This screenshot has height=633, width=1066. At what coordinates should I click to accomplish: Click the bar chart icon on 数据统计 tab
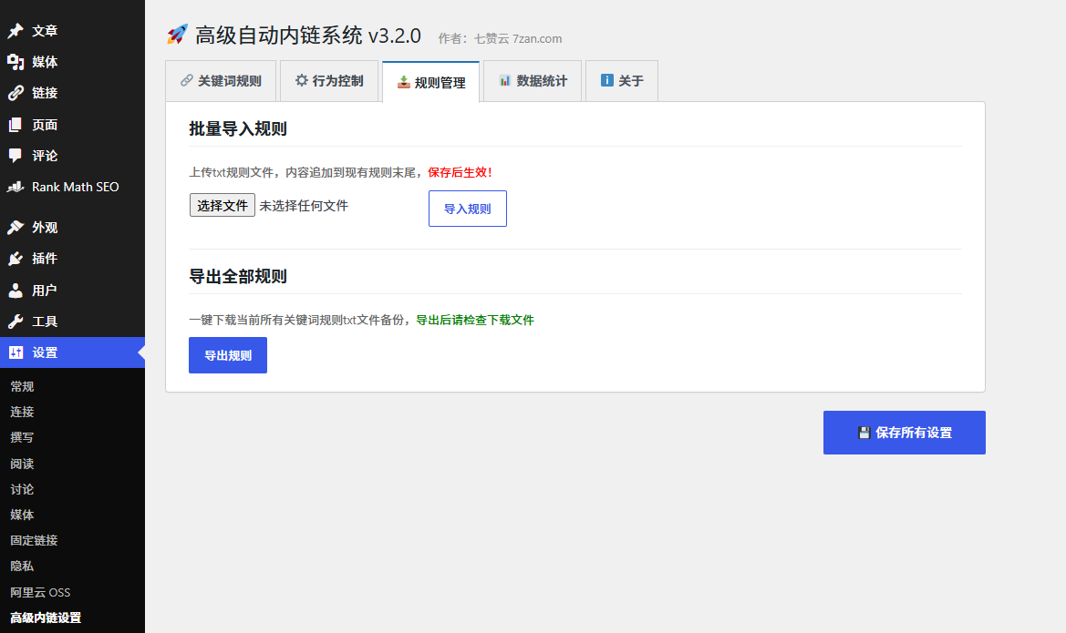click(x=505, y=81)
